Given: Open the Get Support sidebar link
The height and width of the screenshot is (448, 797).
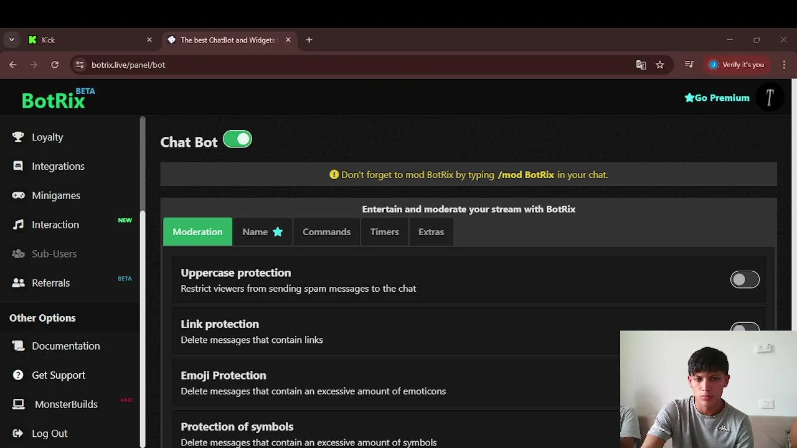Looking at the screenshot, I should click(59, 375).
